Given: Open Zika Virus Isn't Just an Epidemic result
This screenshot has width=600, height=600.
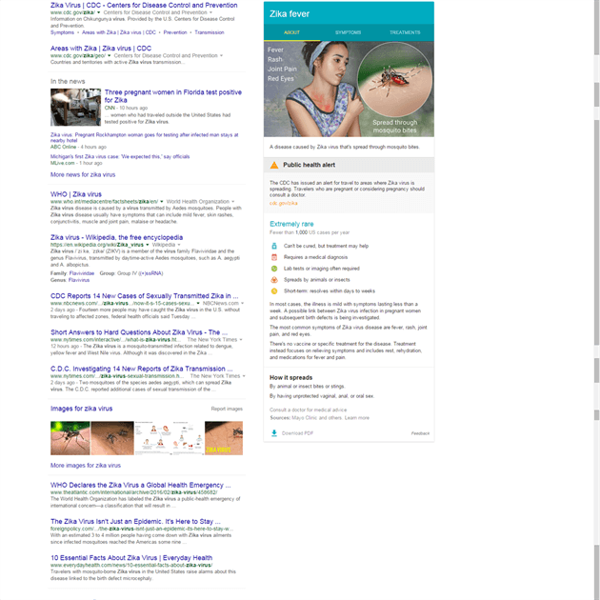Looking at the screenshot, I should 135,521.
